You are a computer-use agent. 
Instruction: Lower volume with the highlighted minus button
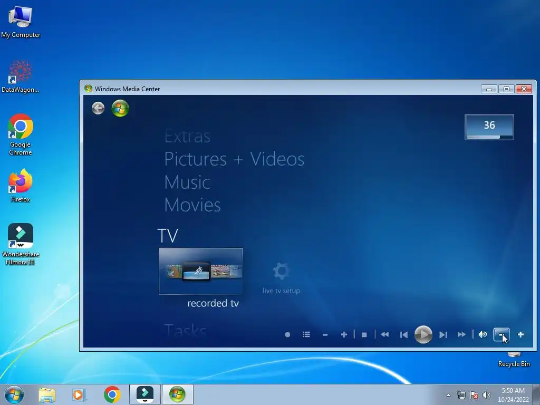(502, 334)
